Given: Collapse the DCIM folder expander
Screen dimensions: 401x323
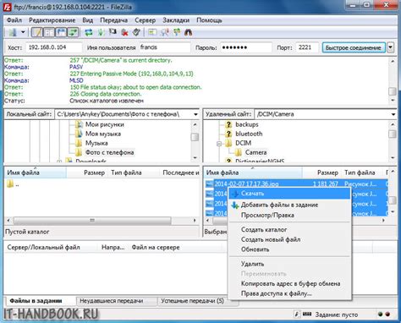Looking at the screenshot, I should (x=219, y=144).
